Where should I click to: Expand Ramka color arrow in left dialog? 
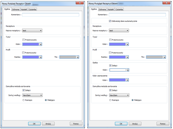(41, 57)
